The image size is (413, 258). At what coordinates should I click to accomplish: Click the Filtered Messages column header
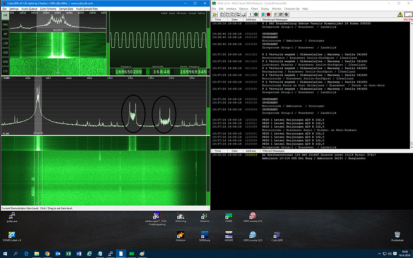pyautogui.click(x=274, y=151)
